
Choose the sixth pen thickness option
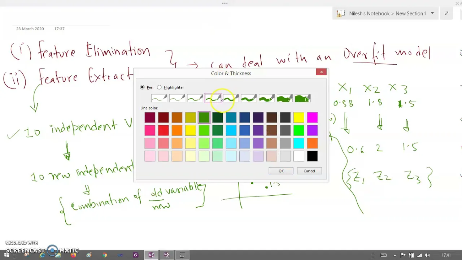[249, 98]
